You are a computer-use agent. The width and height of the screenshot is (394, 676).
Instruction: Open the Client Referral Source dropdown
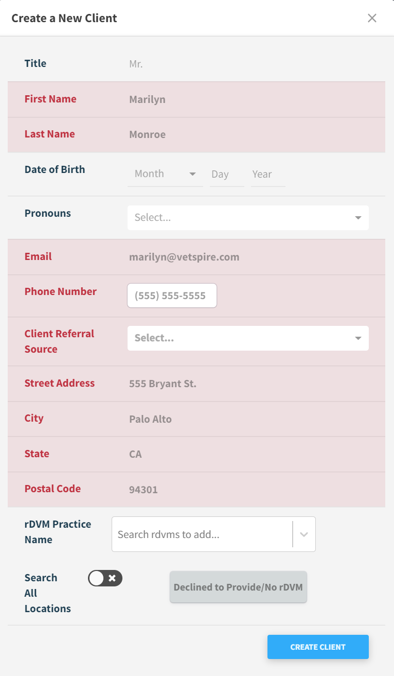(x=248, y=338)
